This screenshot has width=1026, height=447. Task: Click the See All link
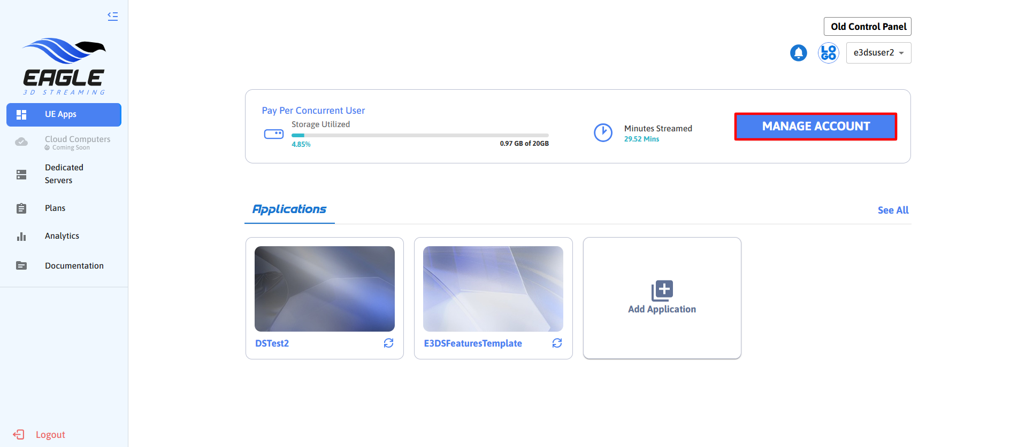(893, 210)
